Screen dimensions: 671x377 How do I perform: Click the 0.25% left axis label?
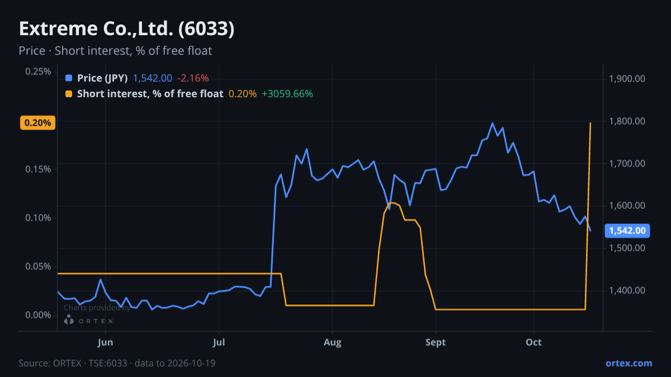point(38,71)
